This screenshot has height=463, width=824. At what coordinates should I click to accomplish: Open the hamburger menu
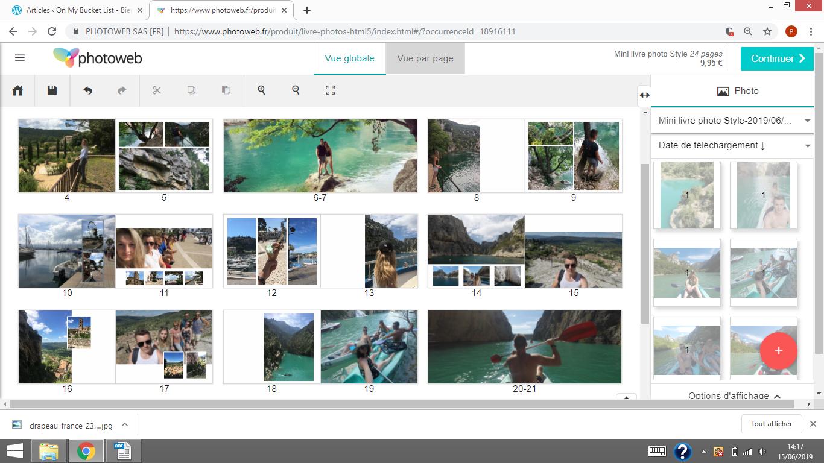pos(20,58)
